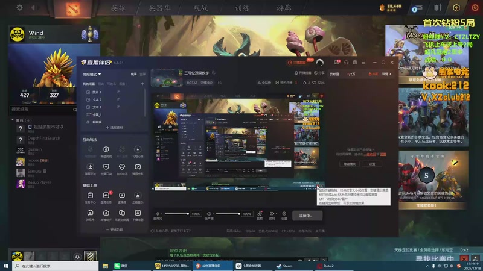
Task: Click 添加素材 add source button
Action: (x=114, y=128)
